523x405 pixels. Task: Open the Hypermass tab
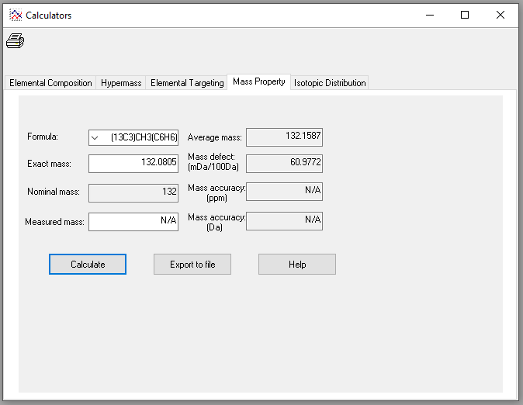pos(121,83)
